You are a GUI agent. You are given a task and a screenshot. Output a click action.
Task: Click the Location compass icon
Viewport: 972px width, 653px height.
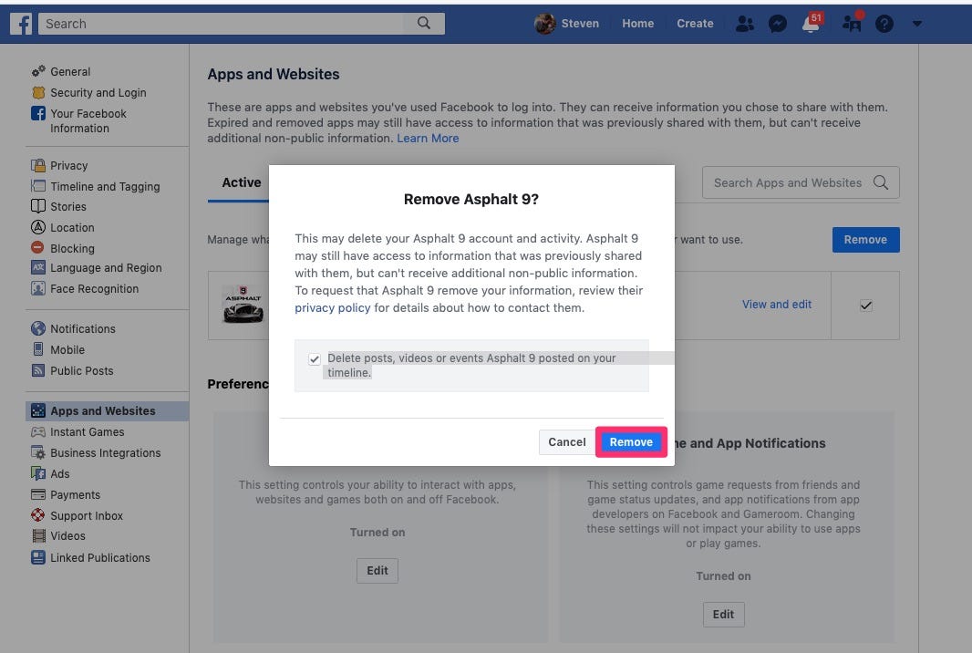(x=38, y=228)
